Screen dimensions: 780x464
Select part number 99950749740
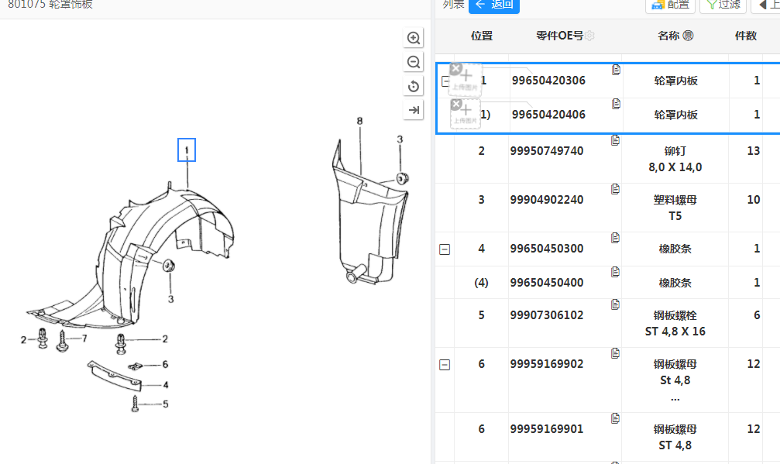[x=547, y=151]
